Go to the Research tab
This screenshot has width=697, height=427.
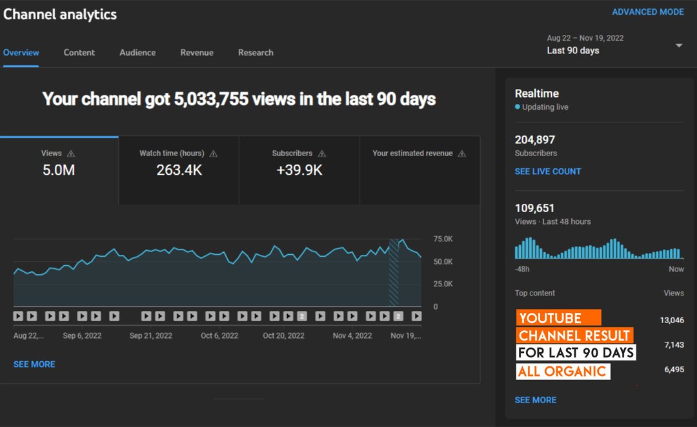(x=256, y=52)
